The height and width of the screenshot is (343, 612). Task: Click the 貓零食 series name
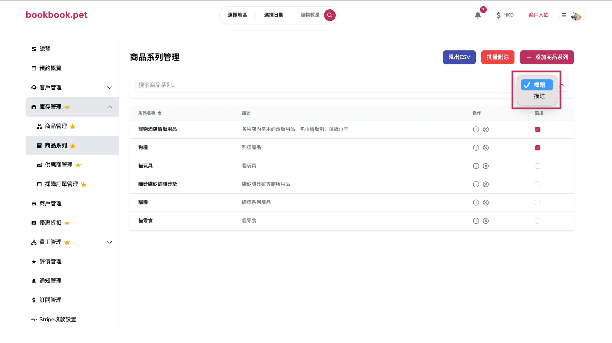(146, 221)
